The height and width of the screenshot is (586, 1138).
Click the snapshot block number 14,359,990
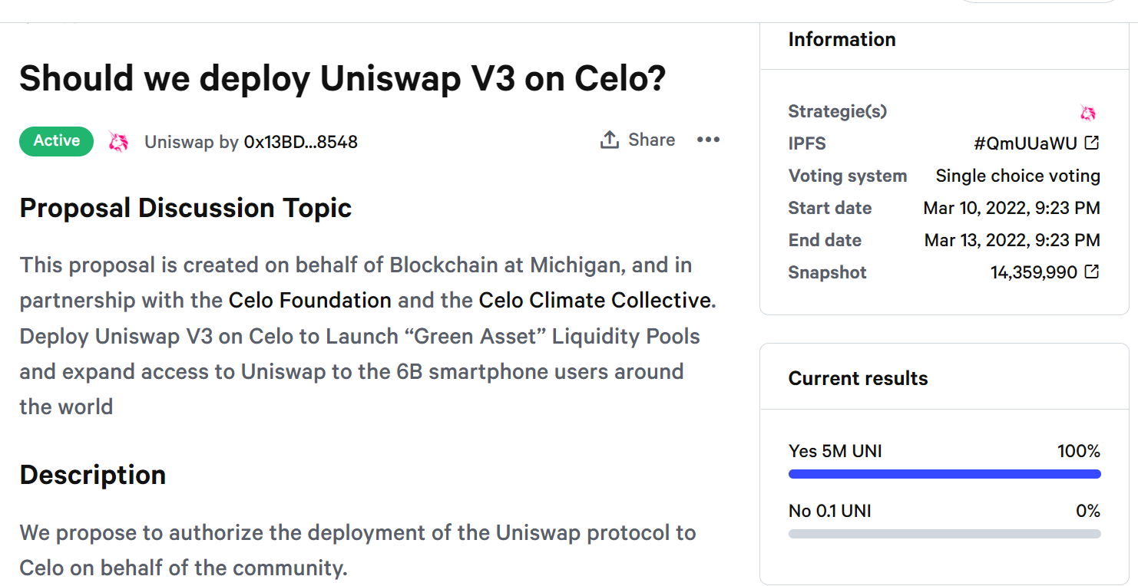(1034, 272)
